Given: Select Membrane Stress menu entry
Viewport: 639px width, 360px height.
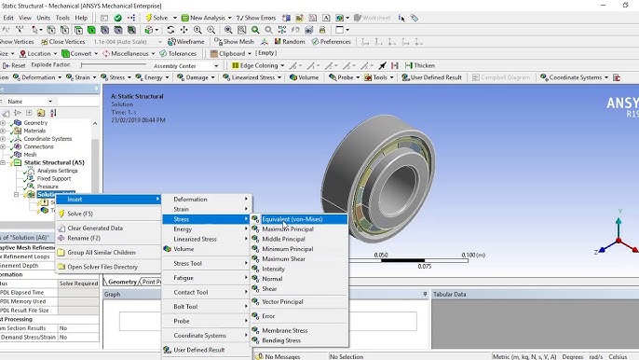Looking at the screenshot, I should tap(299, 330).
